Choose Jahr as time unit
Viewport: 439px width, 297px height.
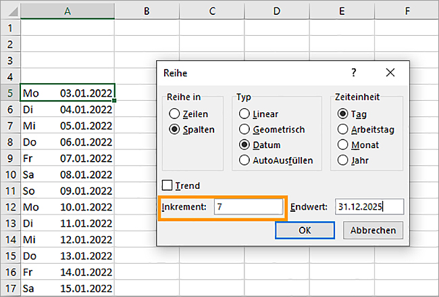[x=342, y=160]
